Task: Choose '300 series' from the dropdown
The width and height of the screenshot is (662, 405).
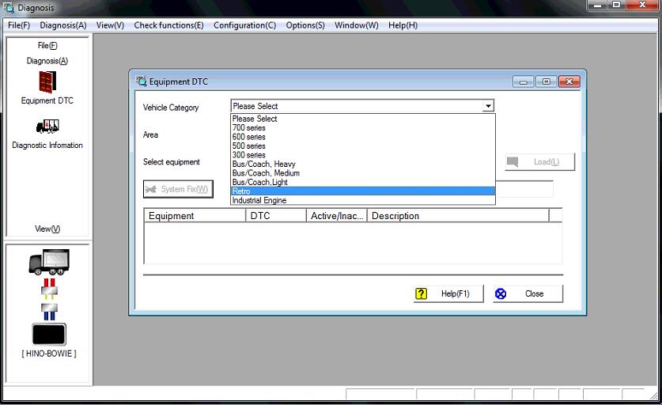Action: click(x=363, y=155)
